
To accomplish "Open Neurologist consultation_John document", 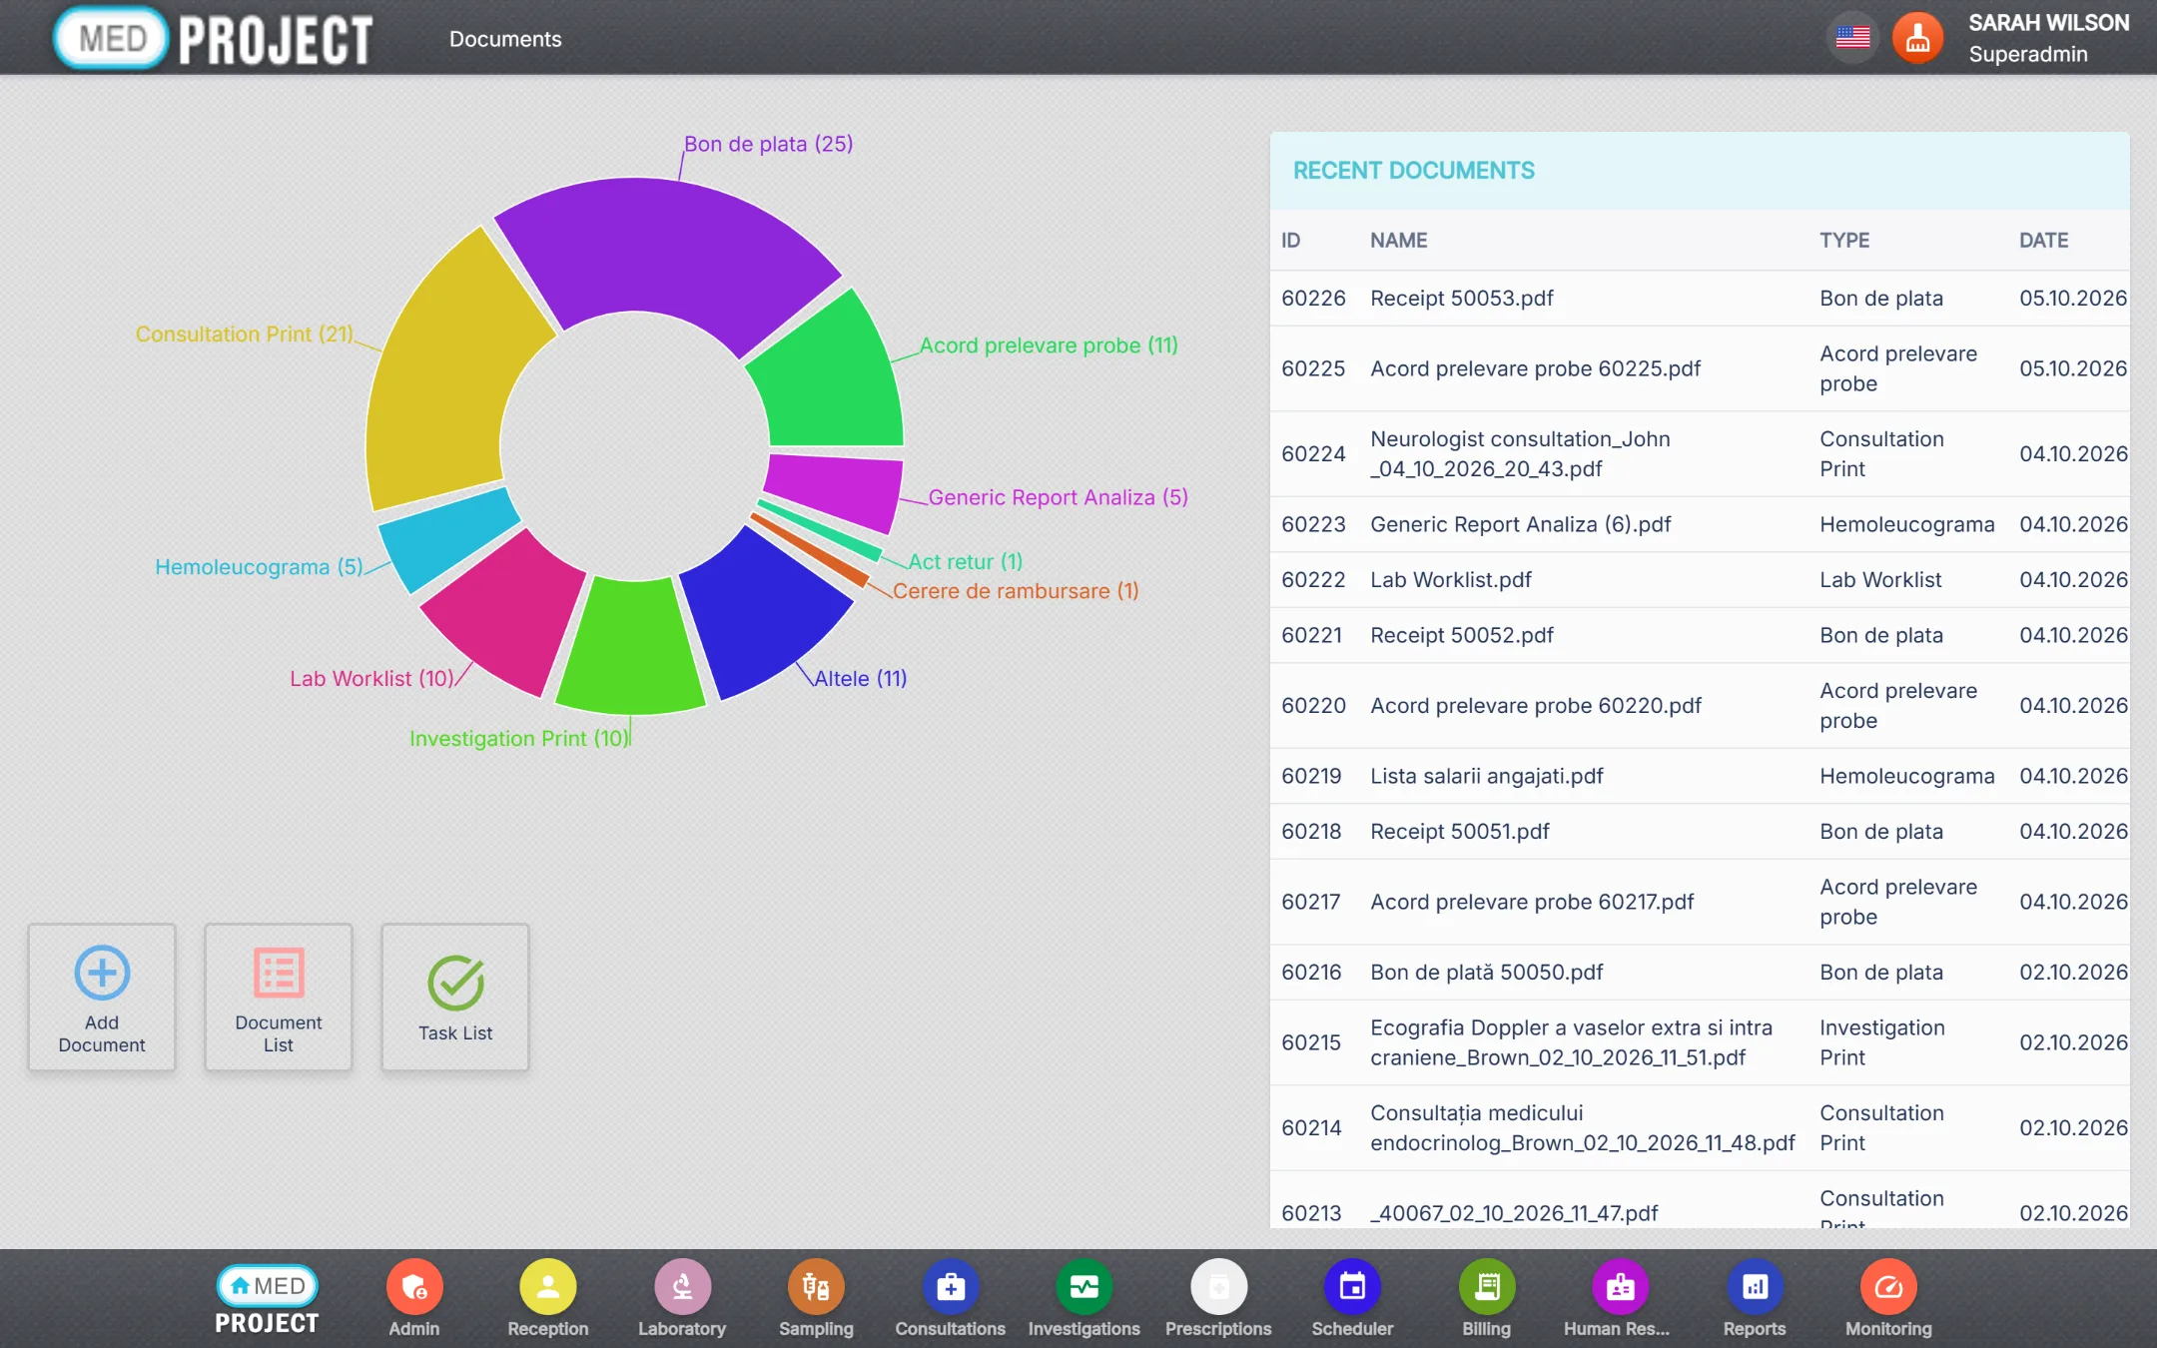I will click(x=1700, y=453).
